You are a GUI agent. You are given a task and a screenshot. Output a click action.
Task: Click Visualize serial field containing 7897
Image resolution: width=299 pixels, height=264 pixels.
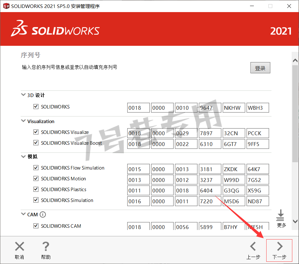pyautogui.click(x=210, y=133)
